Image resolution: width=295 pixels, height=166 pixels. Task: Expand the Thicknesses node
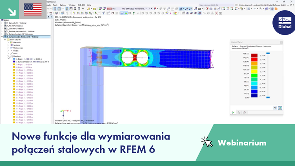[8, 48]
